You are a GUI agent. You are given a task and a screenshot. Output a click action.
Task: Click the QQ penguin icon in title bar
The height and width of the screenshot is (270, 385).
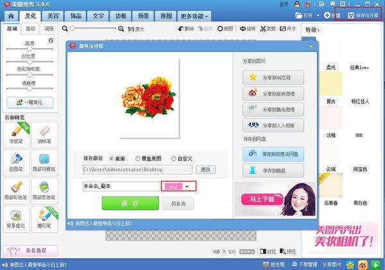pos(297,4)
